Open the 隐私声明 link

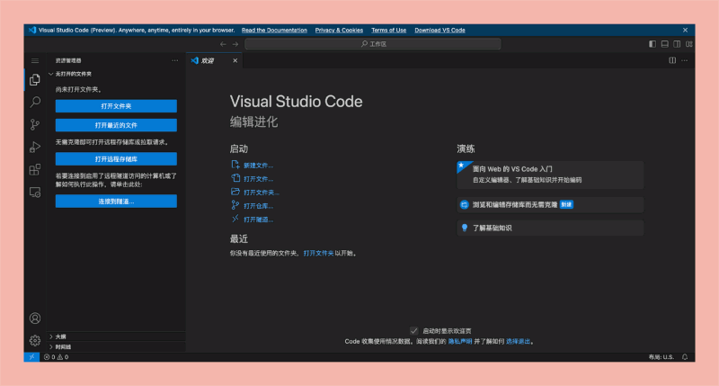pyautogui.click(x=460, y=342)
